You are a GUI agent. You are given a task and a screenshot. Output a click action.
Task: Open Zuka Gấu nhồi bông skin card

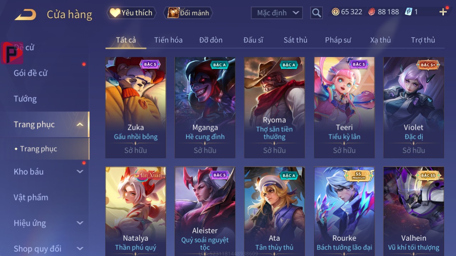pos(136,108)
